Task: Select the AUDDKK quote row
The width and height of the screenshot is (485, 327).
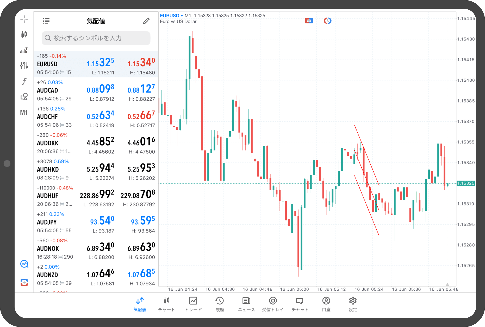Action: click(96, 143)
